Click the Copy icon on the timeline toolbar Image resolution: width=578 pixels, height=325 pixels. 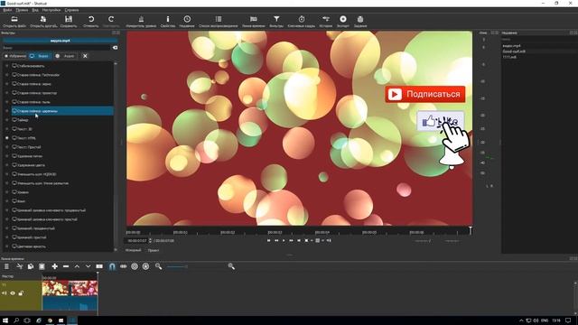coord(31,266)
